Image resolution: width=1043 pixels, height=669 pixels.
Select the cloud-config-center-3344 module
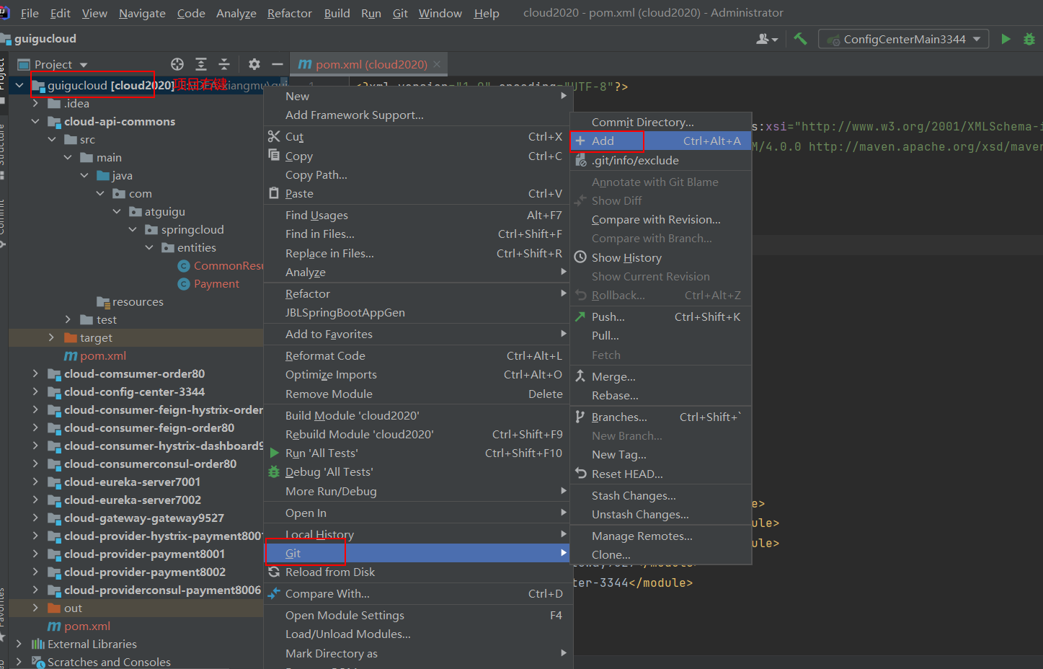coord(134,391)
